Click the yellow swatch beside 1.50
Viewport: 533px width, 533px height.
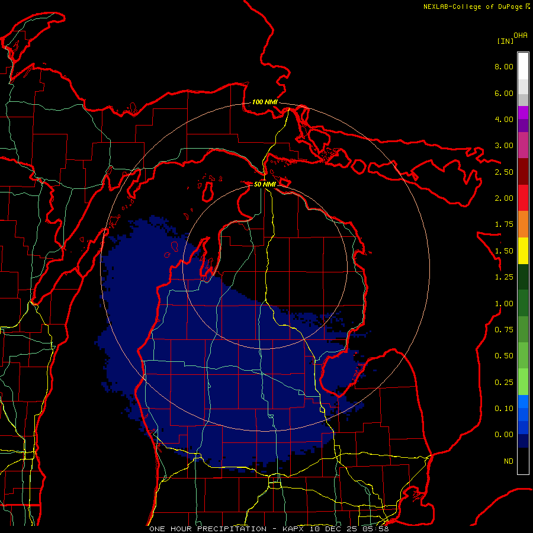[x=523, y=251]
